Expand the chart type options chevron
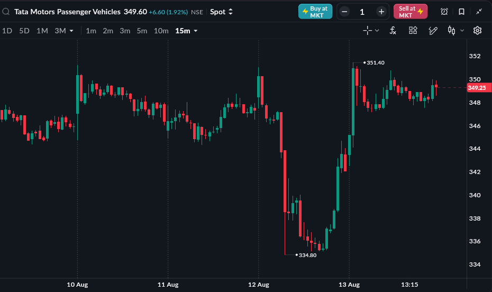 coord(462,31)
